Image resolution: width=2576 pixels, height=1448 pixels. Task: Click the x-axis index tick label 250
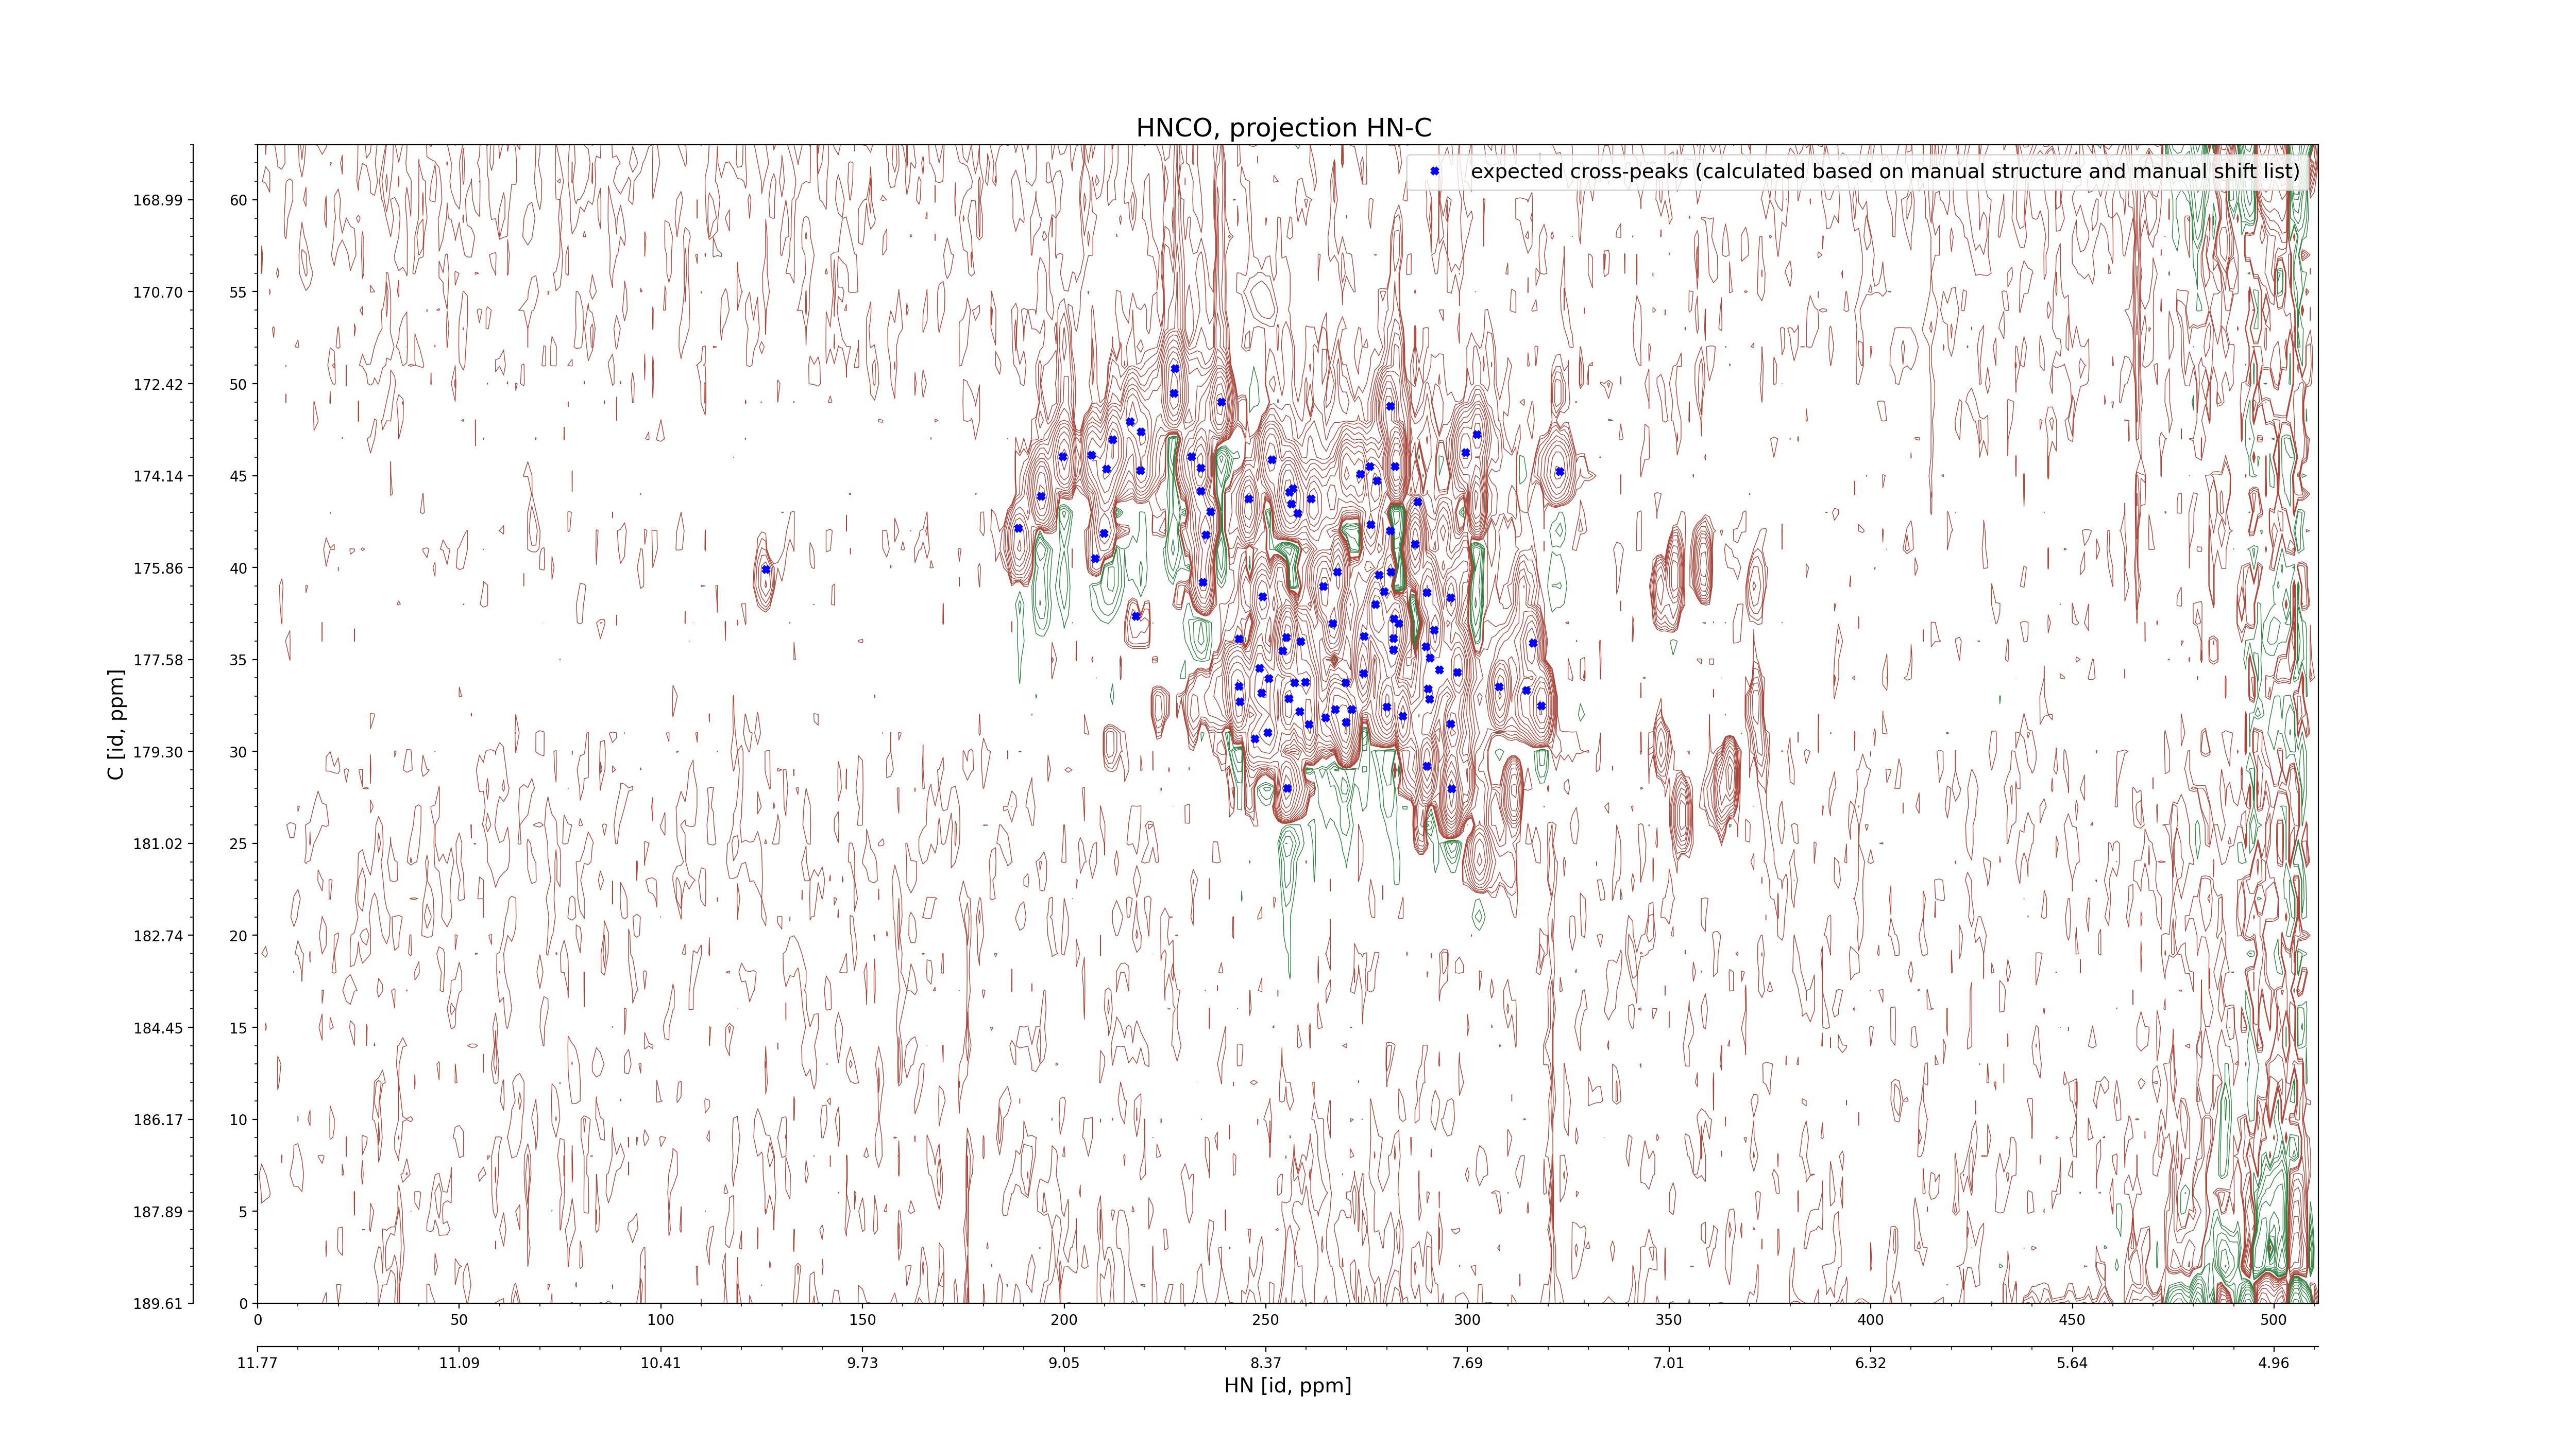(x=1266, y=1320)
